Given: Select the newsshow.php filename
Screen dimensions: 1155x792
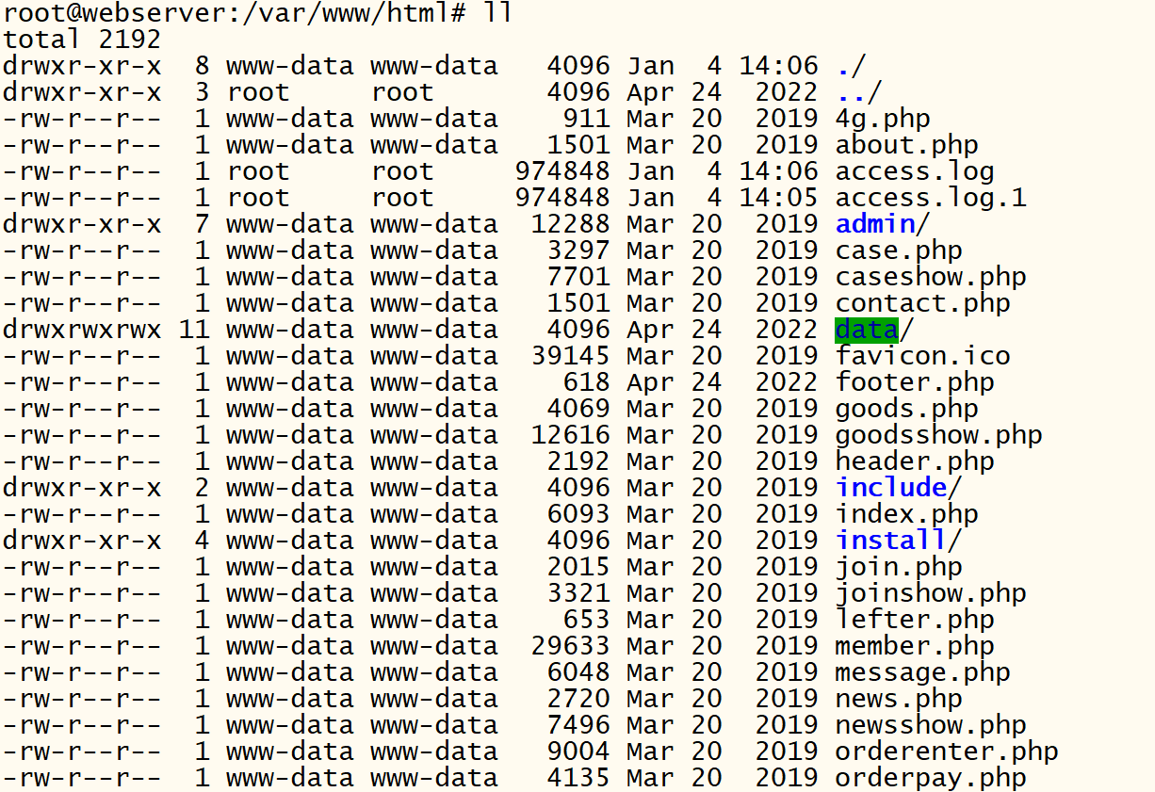Looking at the screenshot, I should tap(931, 725).
